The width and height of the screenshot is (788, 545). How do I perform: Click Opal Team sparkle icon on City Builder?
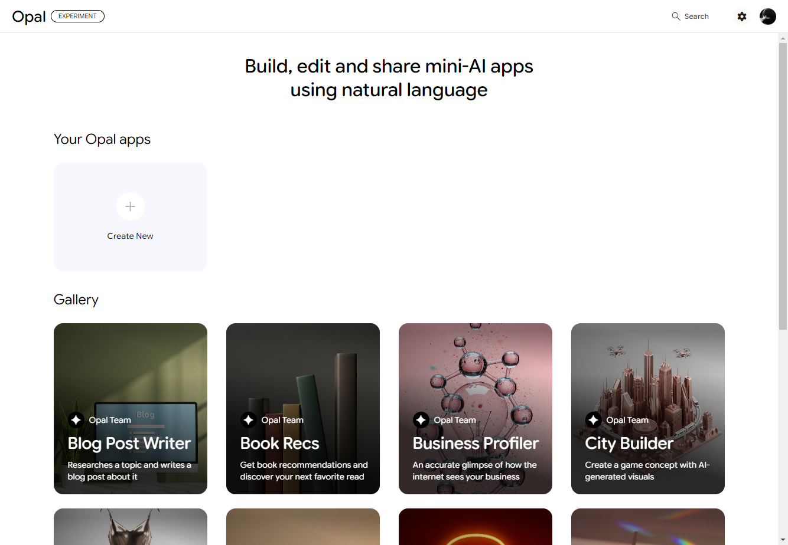(x=593, y=420)
